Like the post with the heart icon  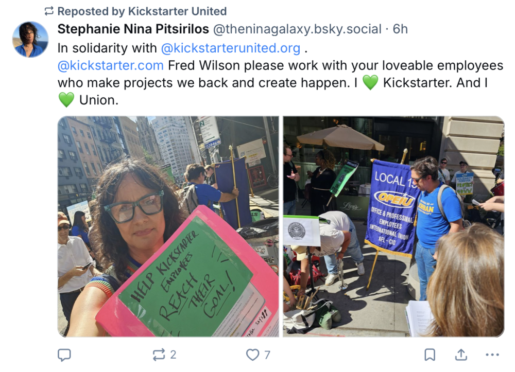[x=252, y=355]
